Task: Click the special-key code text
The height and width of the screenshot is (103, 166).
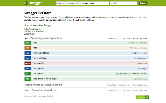Action: coord(59,20)
